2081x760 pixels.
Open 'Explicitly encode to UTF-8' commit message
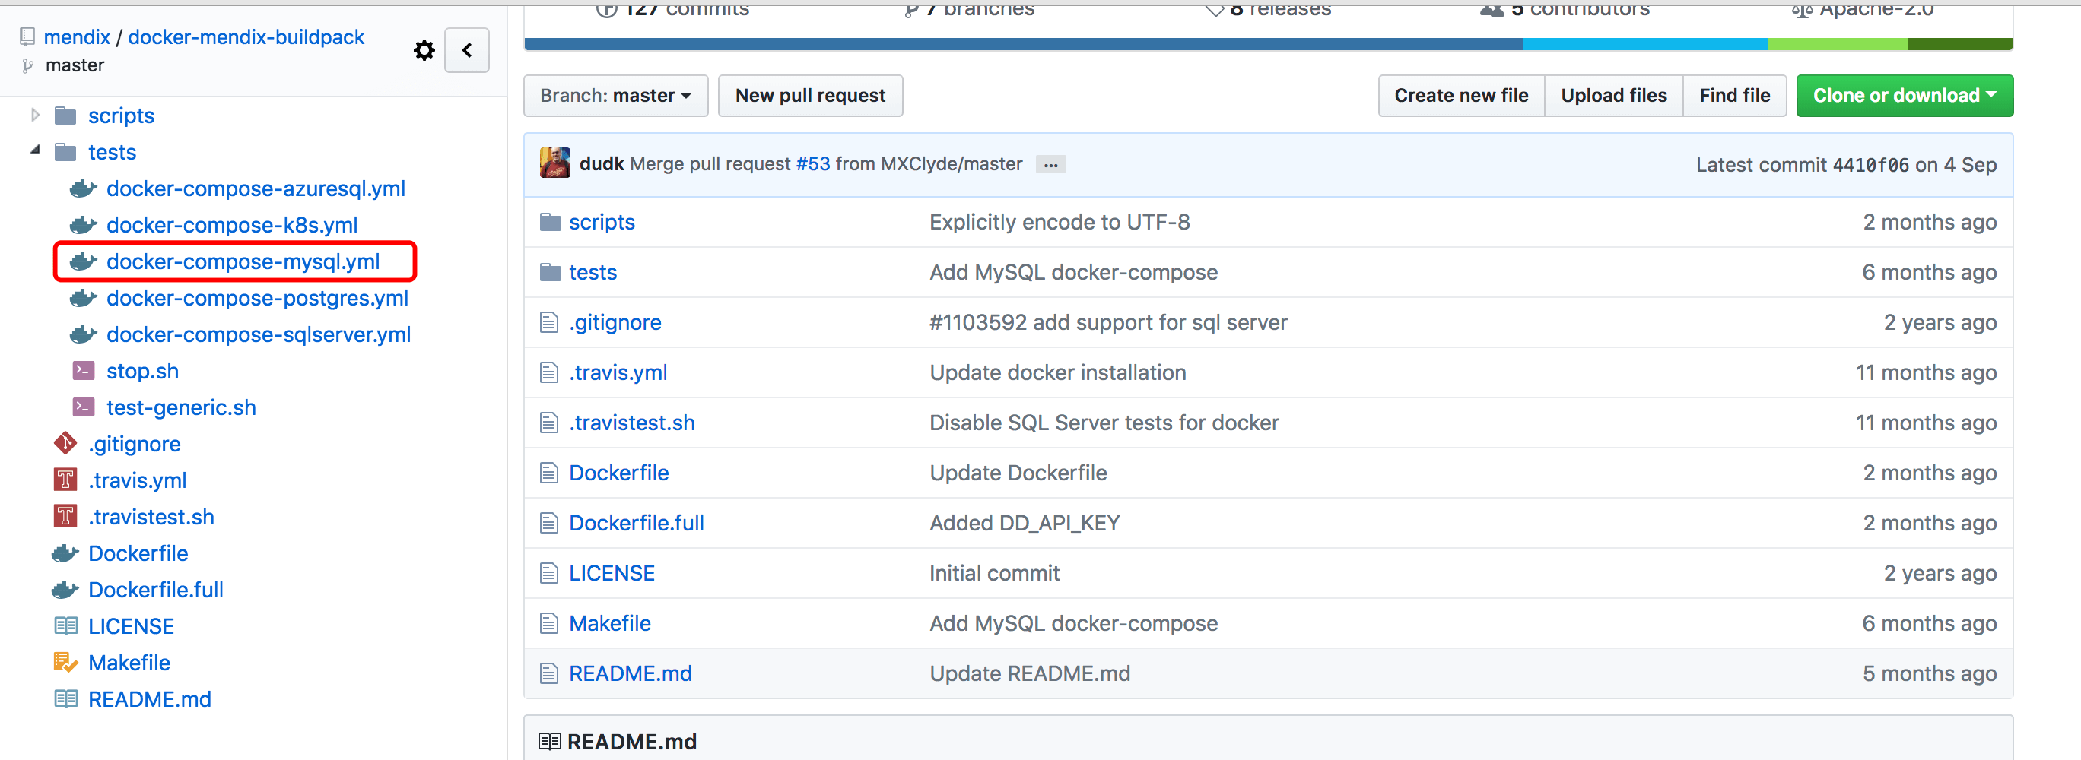tap(1060, 222)
